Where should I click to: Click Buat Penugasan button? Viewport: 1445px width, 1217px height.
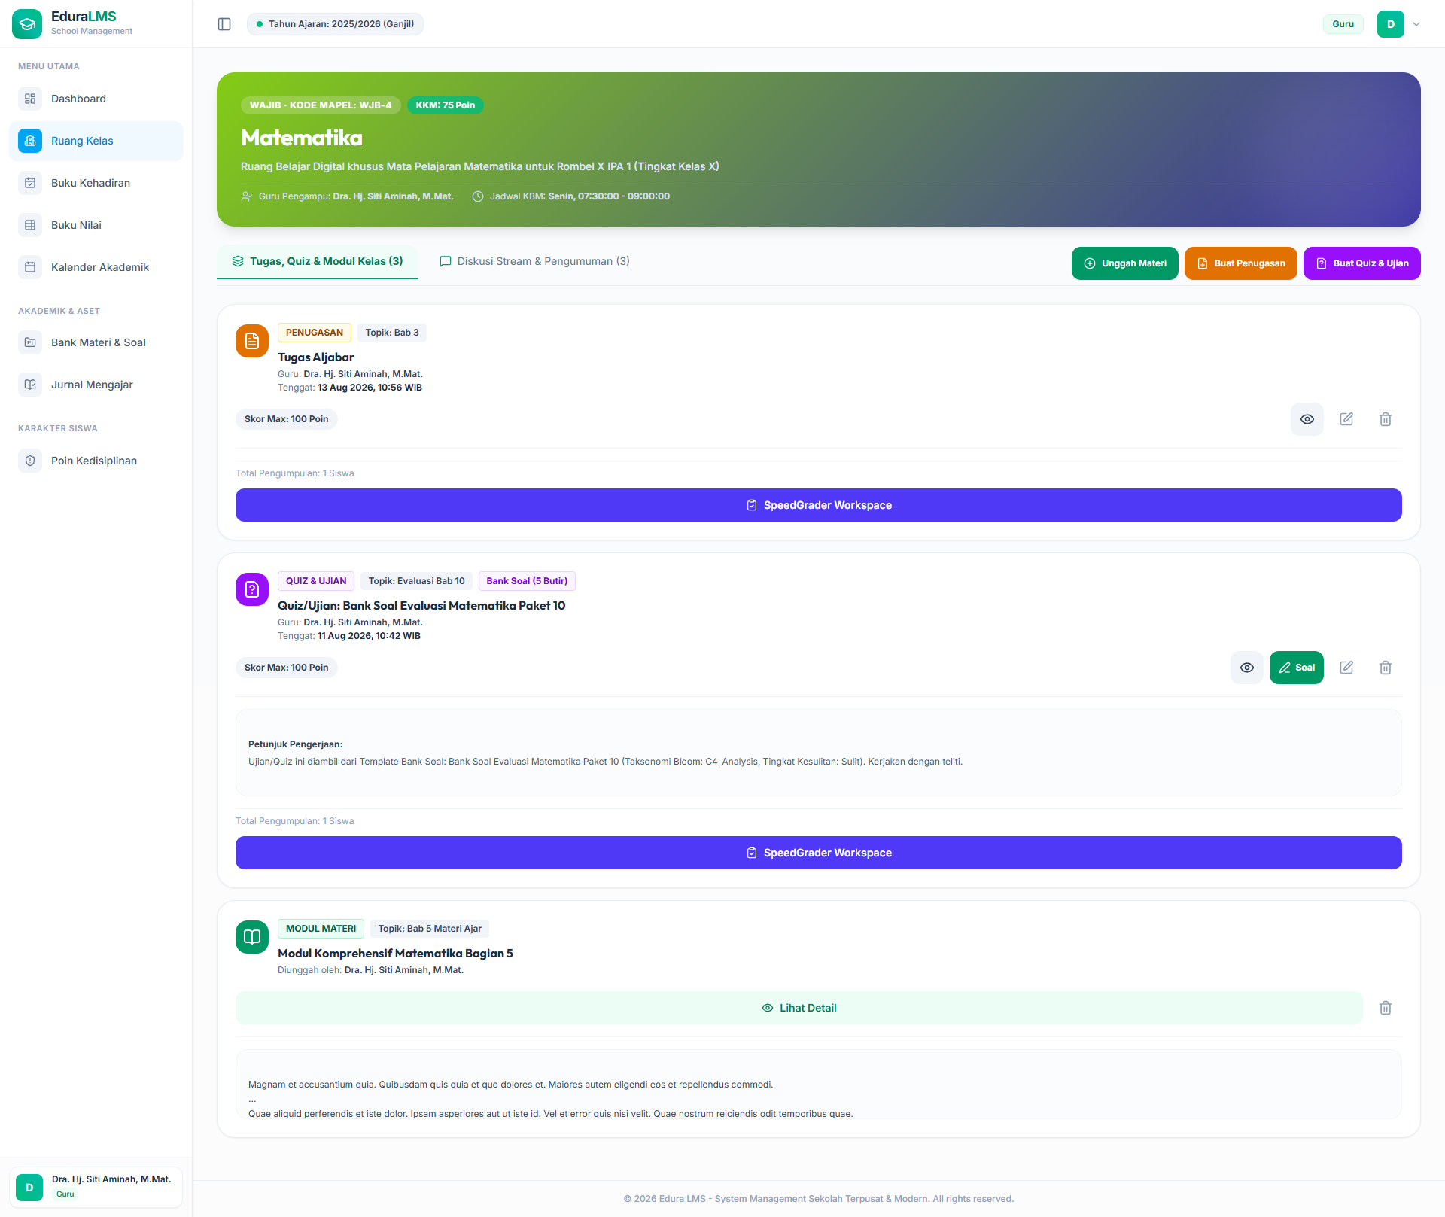(1241, 263)
